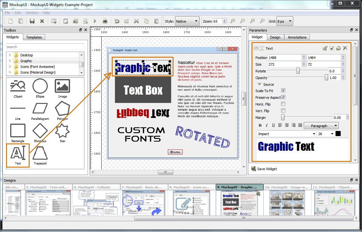The width and height of the screenshot is (362, 232).
Task: Click the Opacity slider handle
Action: (x=326, y=77)
